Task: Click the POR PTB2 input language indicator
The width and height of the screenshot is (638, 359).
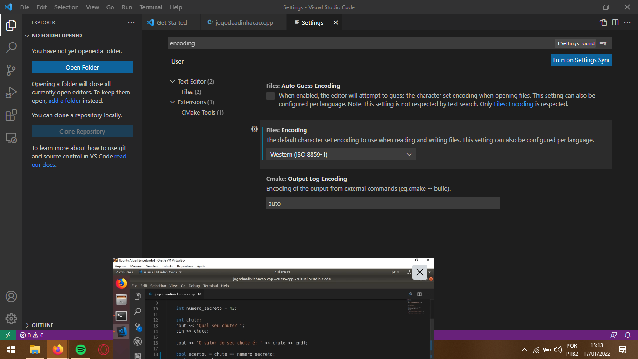Action: coord(572,350)
